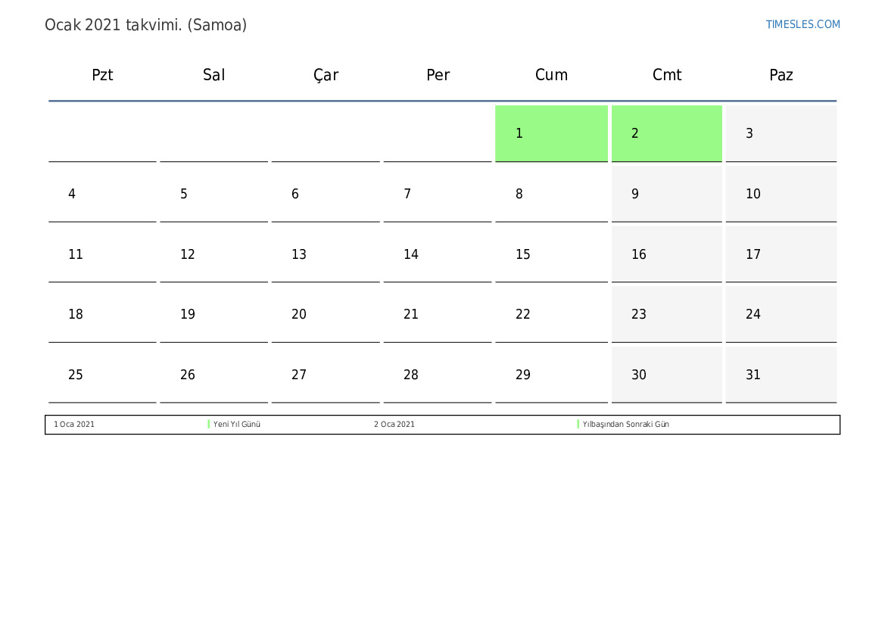Viewport: 885px width, 626px height.
Task: Select Sunday day 10 cell
Action: tap(781, 194)
